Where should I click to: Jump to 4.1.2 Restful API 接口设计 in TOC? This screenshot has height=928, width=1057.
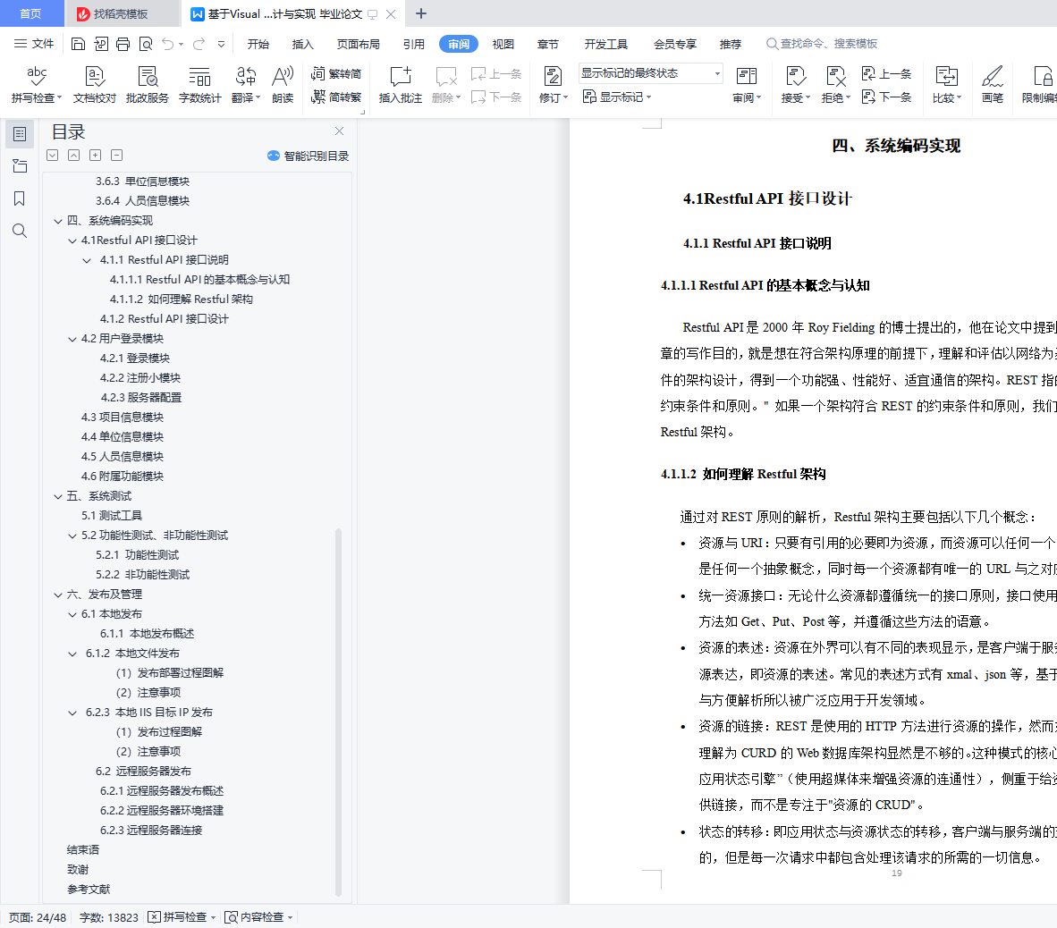tap(164, 319)
